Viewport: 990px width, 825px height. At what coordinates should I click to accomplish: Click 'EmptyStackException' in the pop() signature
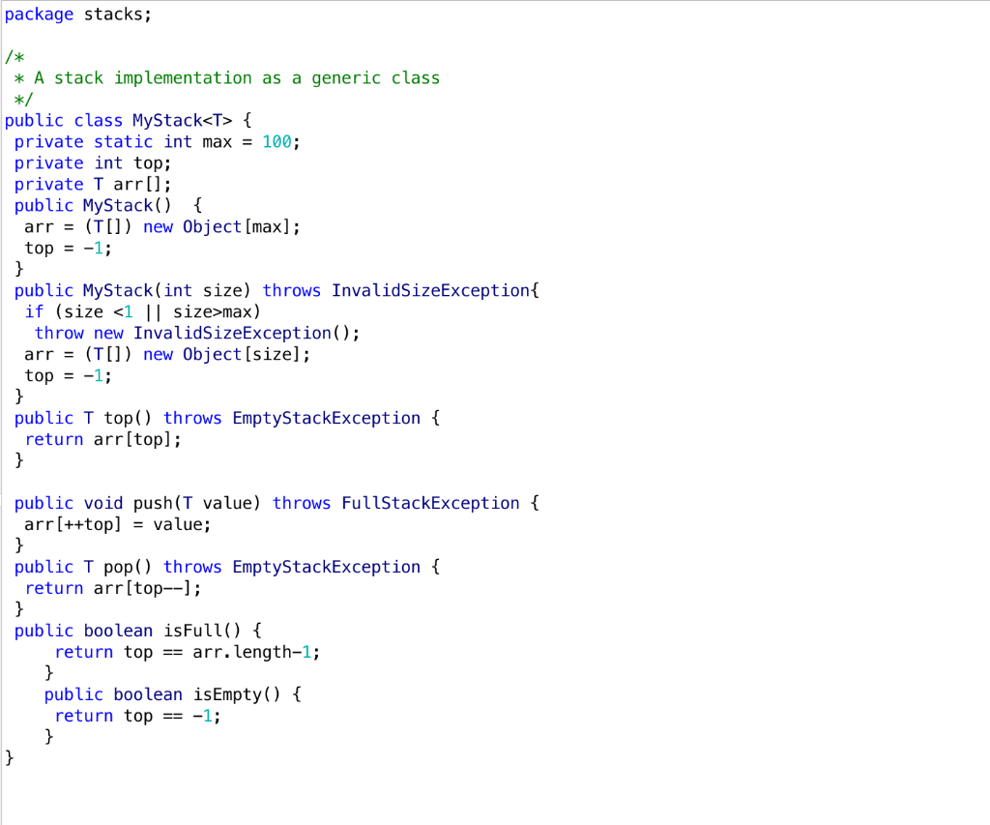[327, 568]
